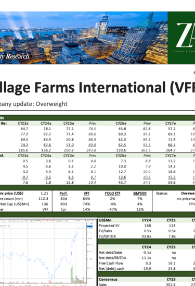Click CY27e revenue total '264.7'
This screenshot has width=195, height=286.
coord(171,150)
